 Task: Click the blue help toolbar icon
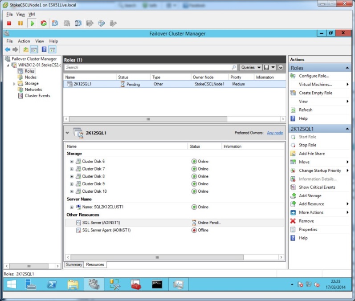44,49
